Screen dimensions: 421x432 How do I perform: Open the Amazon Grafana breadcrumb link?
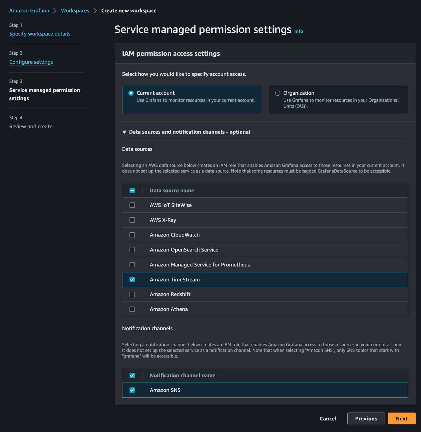29,11
